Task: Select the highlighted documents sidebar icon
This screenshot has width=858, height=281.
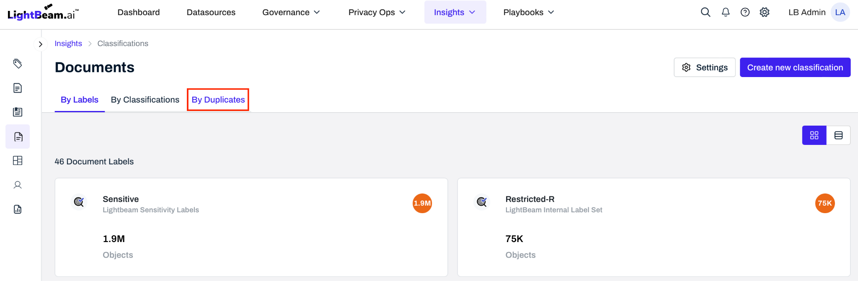Action: [x=18, y=137]
